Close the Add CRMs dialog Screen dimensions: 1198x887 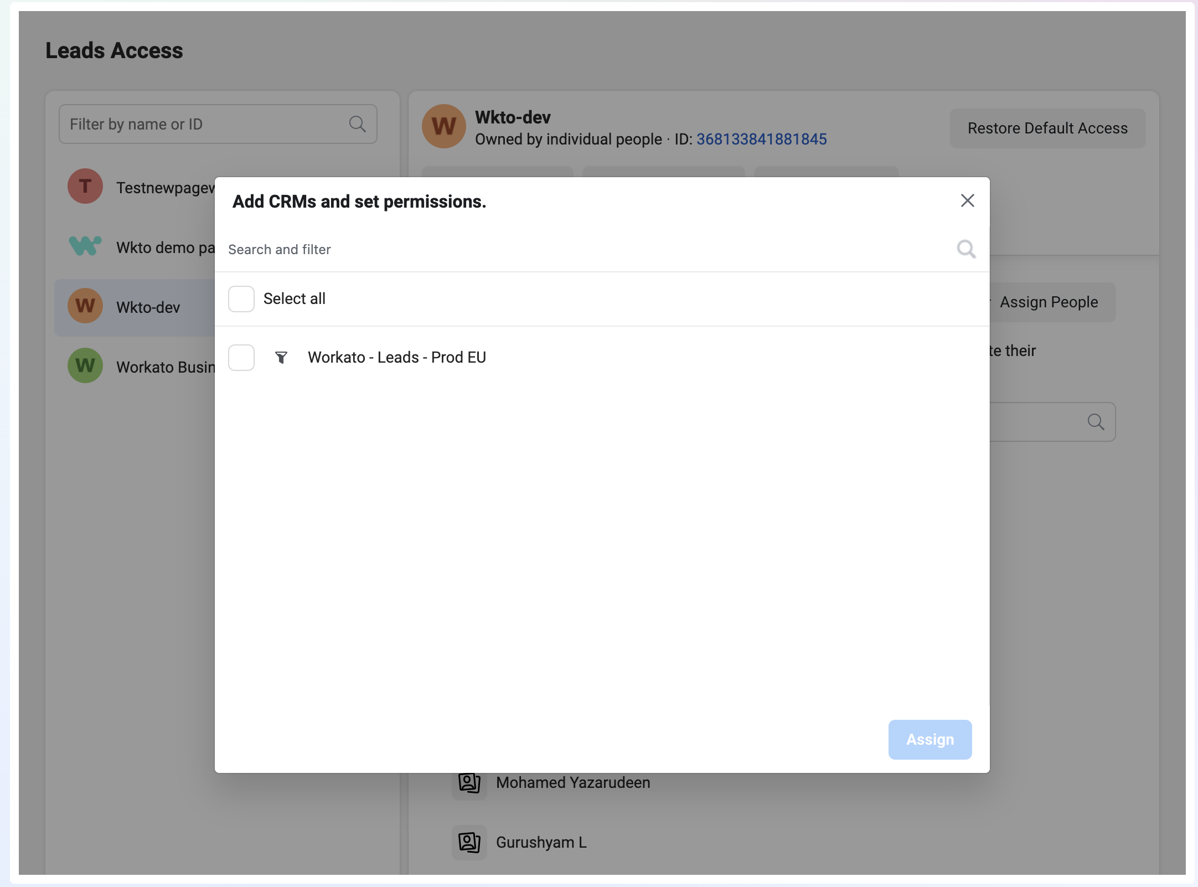coord(967,200)
